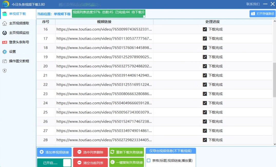Click the scrollbar down arrow

274,144
